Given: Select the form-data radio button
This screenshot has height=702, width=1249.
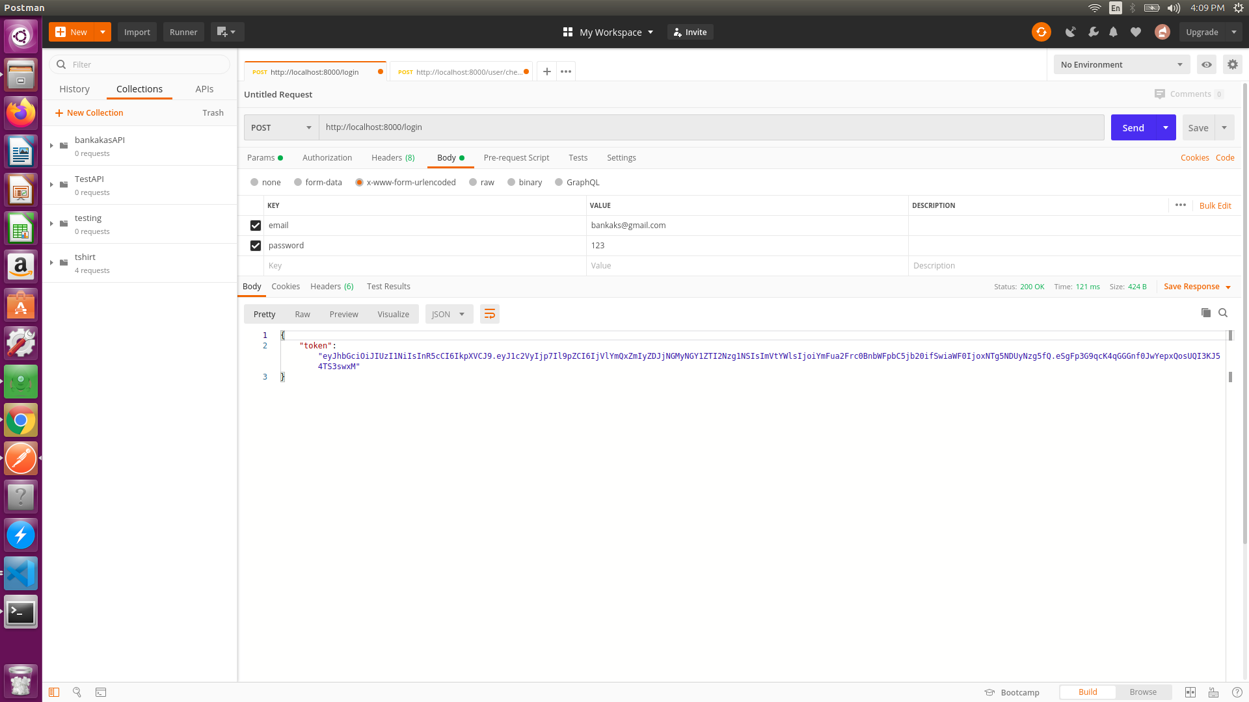Looking at the screenshot, I should (298, 183).
